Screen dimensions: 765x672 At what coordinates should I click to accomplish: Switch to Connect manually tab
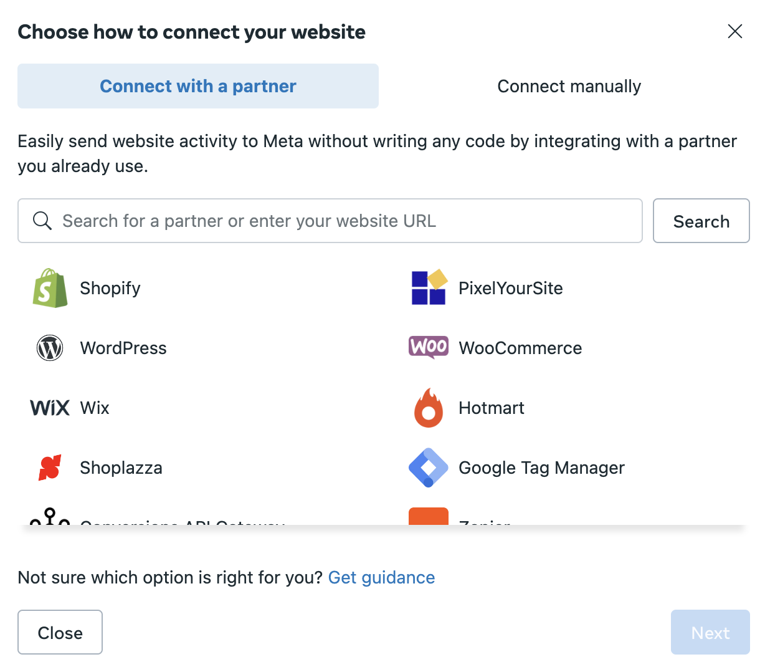coord(569,86)
